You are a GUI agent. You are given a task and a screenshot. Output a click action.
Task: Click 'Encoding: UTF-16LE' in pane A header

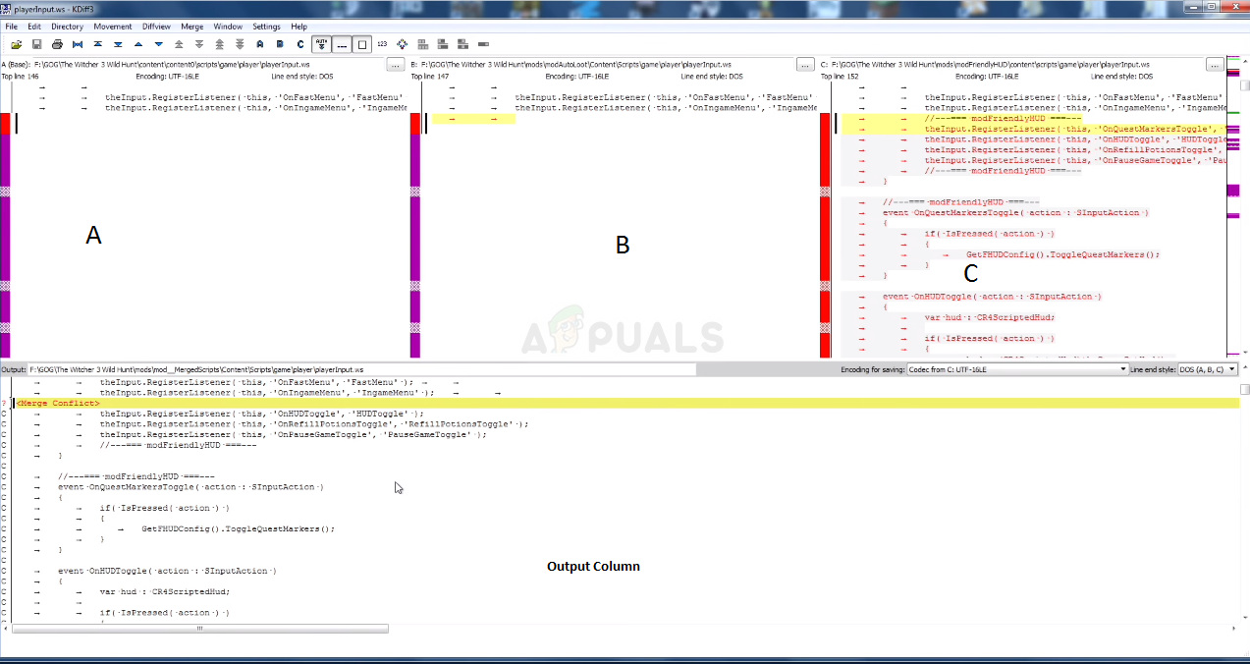coord(165,76)
